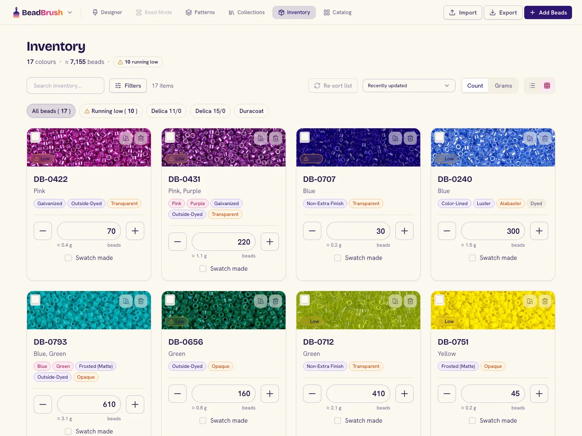Open the Catalog tab
The height and width of the screenshot is (436, 582).
(x=338, y=12)
